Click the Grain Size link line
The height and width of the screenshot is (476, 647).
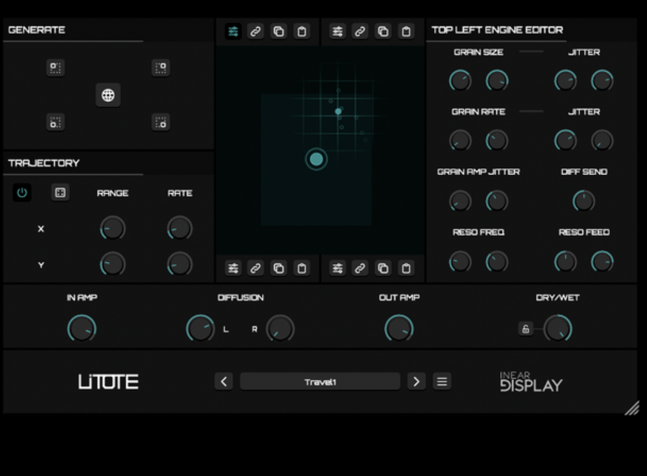click(531, 52)
